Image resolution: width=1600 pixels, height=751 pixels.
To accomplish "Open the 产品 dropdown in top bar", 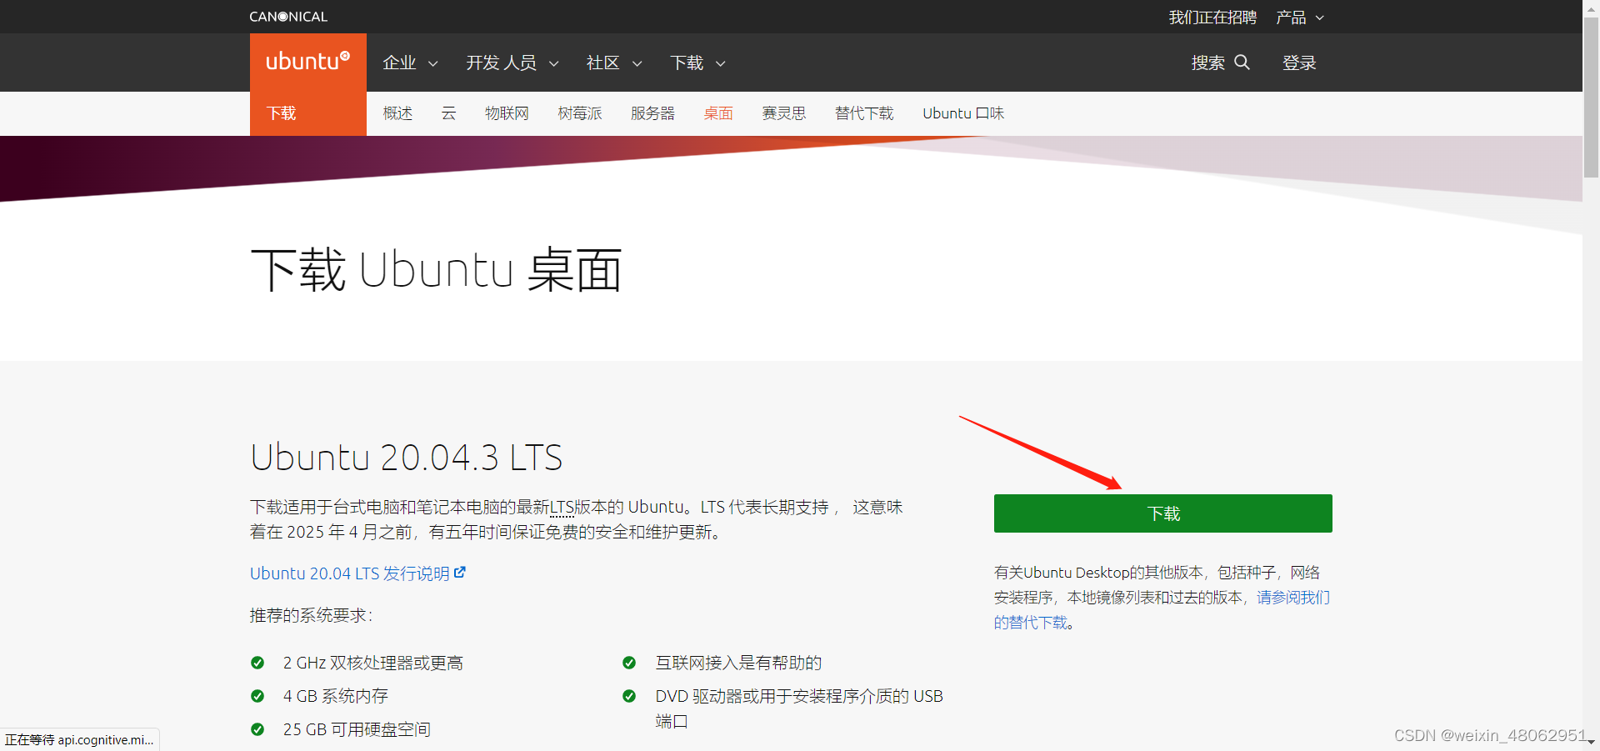I will pos(1300,18).
